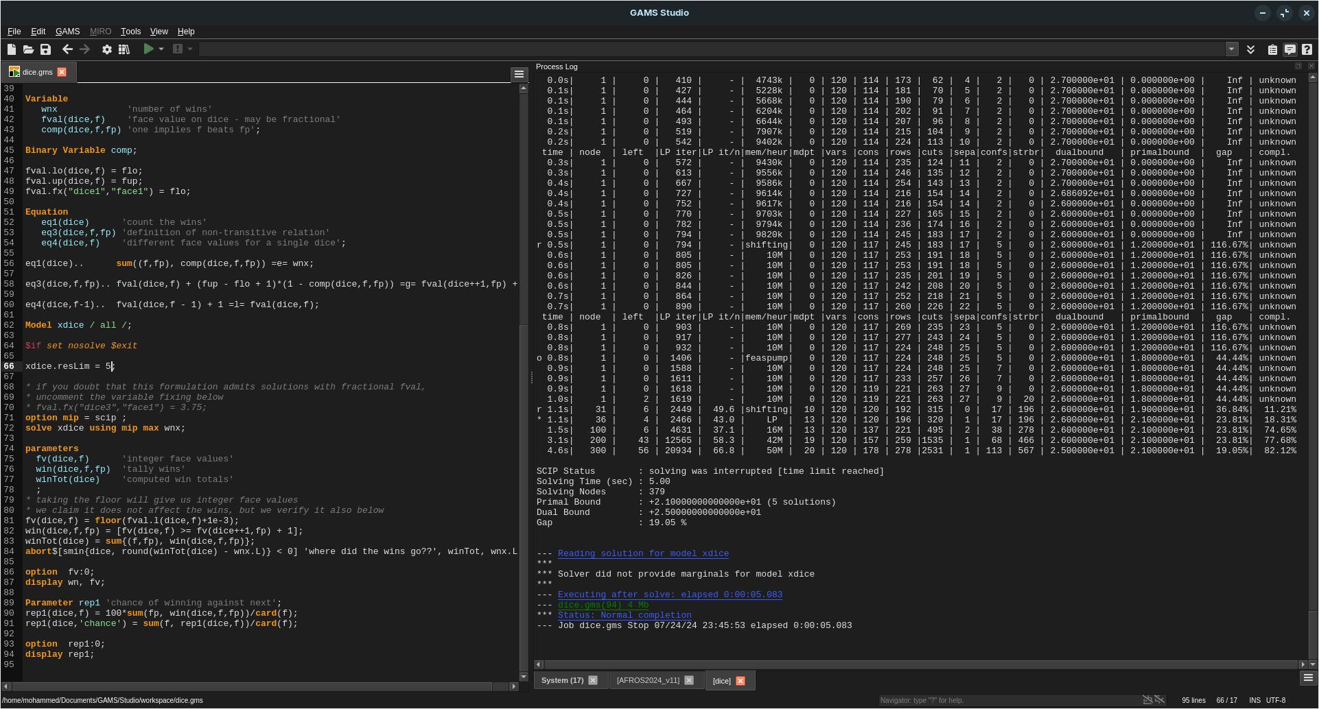Follow the 'Reading solution for model xdice' link
Viewport: 1319px width, 709px height.
click(x=643, y=553)
